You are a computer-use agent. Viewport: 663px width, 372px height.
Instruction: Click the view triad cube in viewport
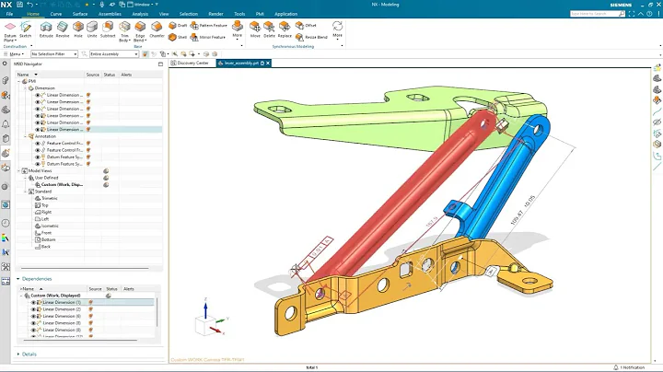coord(205,325)
